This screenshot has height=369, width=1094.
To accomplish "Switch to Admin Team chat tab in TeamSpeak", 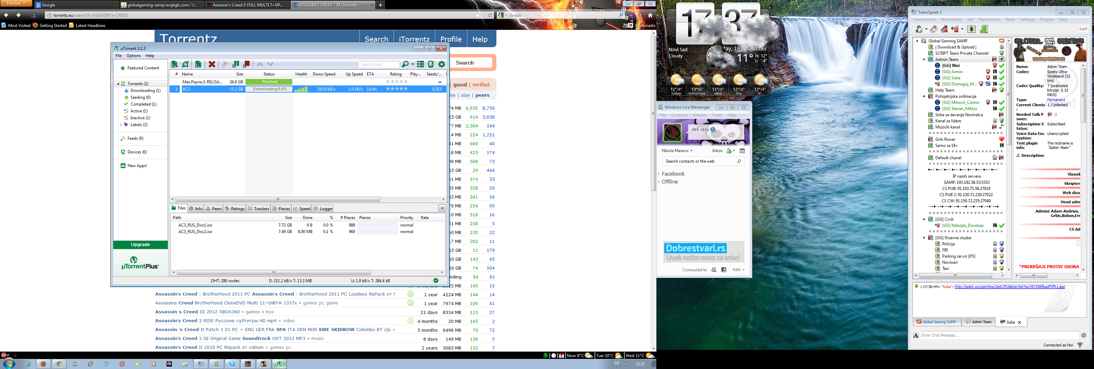I will [x=978, y=322].
